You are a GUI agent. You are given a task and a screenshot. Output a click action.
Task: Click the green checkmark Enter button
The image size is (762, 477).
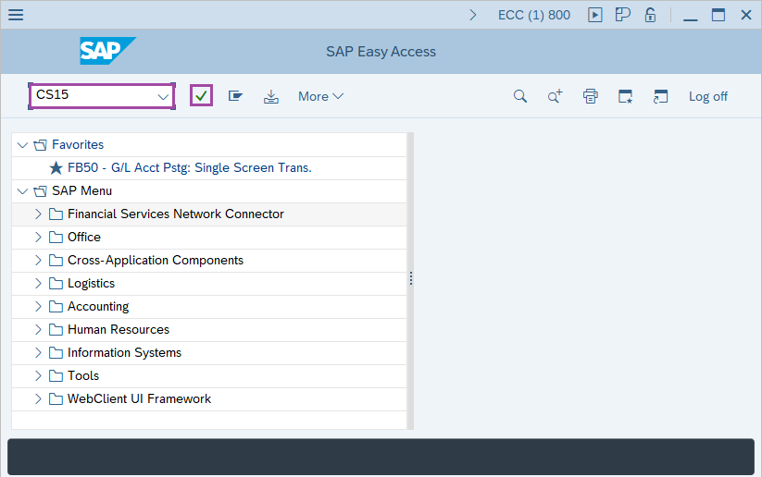click(x=201, y=96)
